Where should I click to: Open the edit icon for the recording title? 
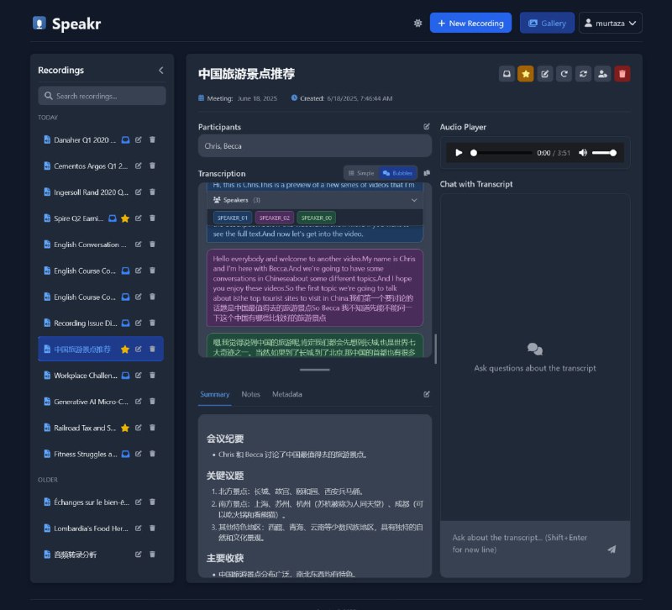(544, 74)
